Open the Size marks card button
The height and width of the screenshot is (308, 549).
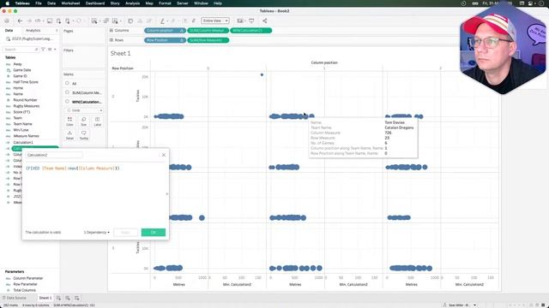(x=83, y=121)
